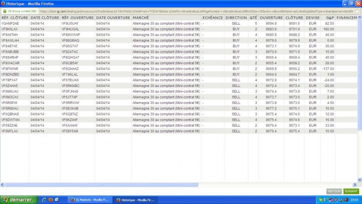
Task: Launch Firefox from the quick launch bar
Action: point(50,200)
